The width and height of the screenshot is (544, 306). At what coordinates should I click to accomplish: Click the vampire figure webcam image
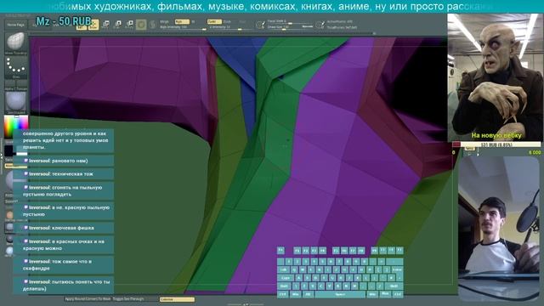495,77
